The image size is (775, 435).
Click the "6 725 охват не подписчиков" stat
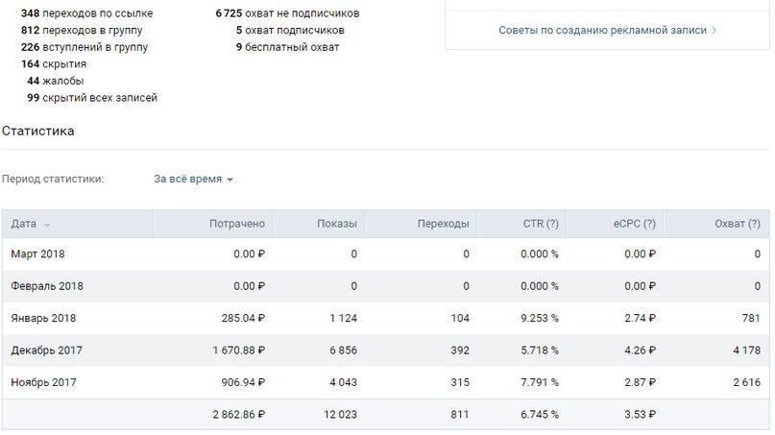tap(287, 13)
